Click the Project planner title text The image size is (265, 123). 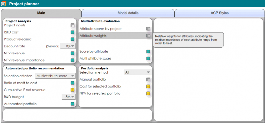[x=24, y=4]
